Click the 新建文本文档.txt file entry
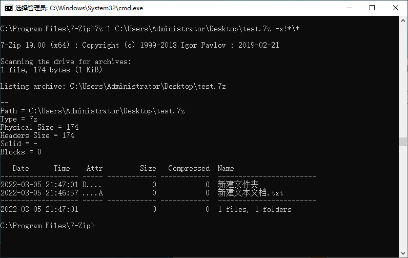408x258 pixels. click(250, 193)
